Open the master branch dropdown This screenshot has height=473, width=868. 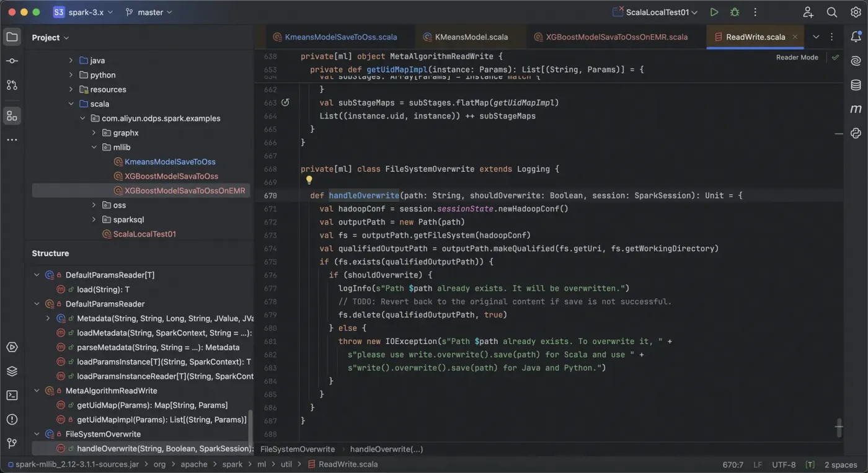(149, 12)
